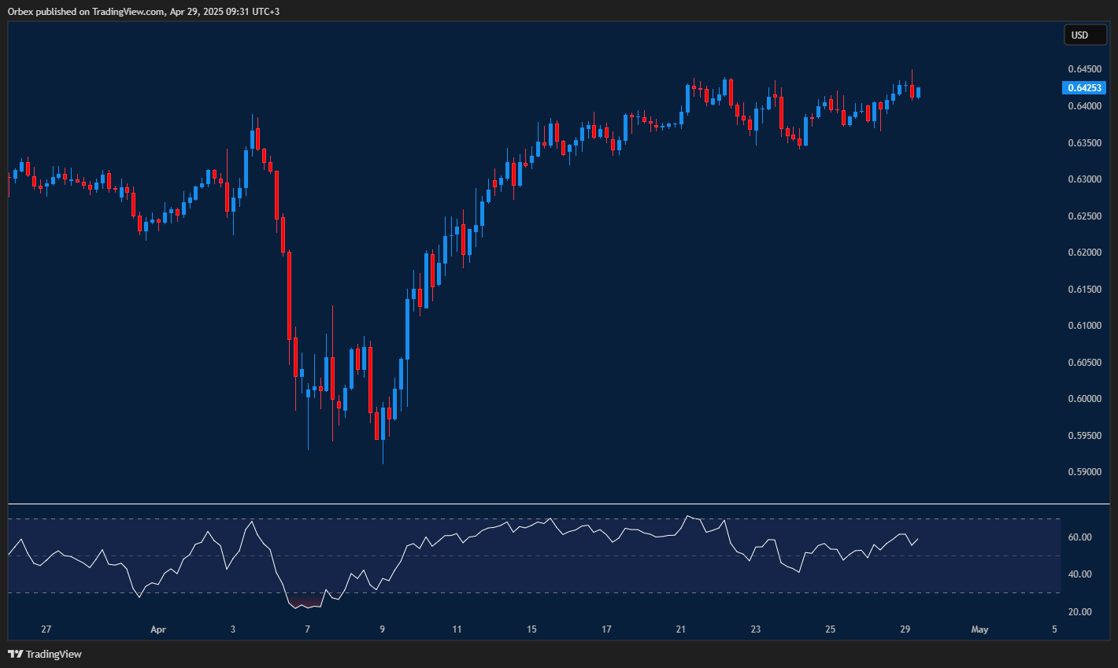
Task: Click the TradingView logo mark
Action: point(14,654)
